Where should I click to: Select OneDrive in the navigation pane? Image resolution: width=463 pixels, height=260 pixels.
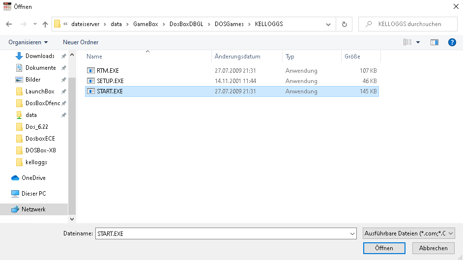point(33,177)
